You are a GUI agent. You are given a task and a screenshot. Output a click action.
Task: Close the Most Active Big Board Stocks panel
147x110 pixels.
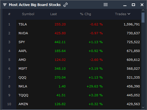coord(142,5)
